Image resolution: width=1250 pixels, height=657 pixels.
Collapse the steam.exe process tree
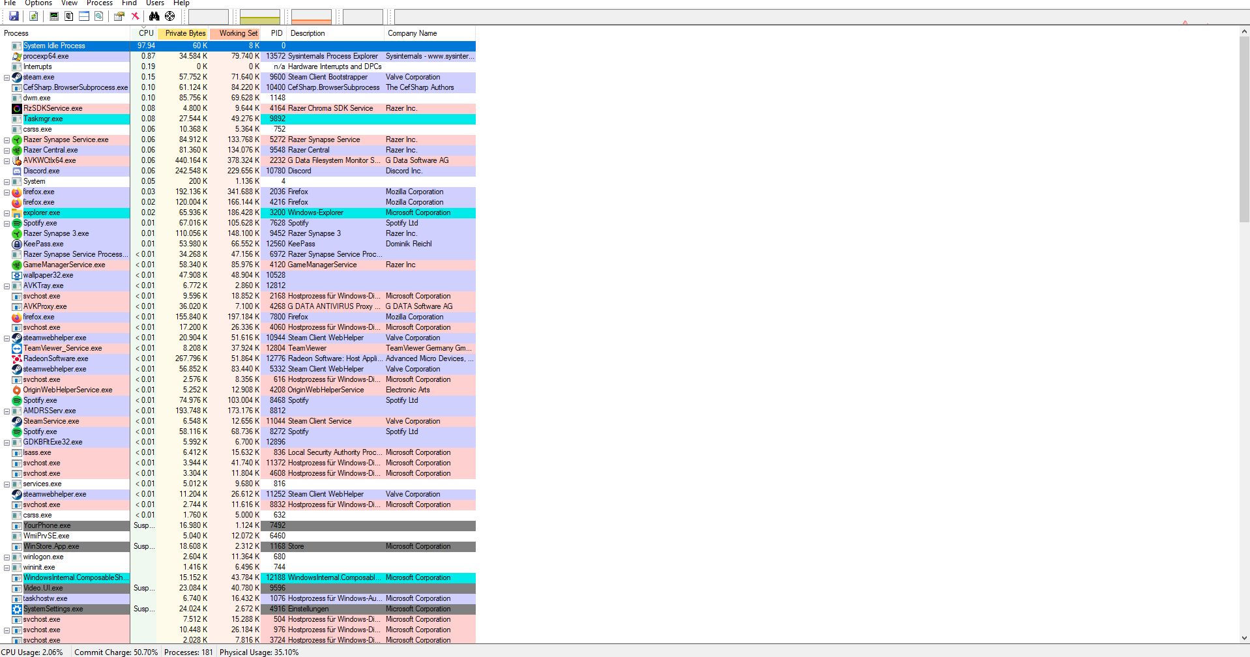[7, 78]
